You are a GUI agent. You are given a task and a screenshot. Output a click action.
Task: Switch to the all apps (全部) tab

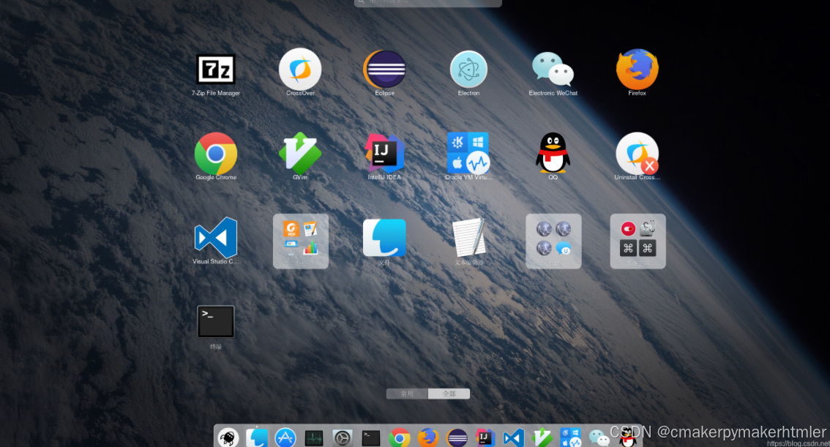(449, 394)
